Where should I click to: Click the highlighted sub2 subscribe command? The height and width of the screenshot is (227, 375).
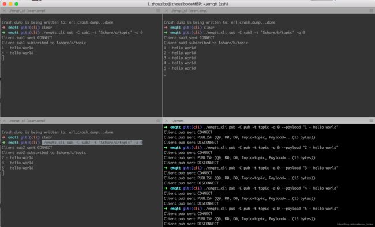pyautogui.click(x=92, y=143)
